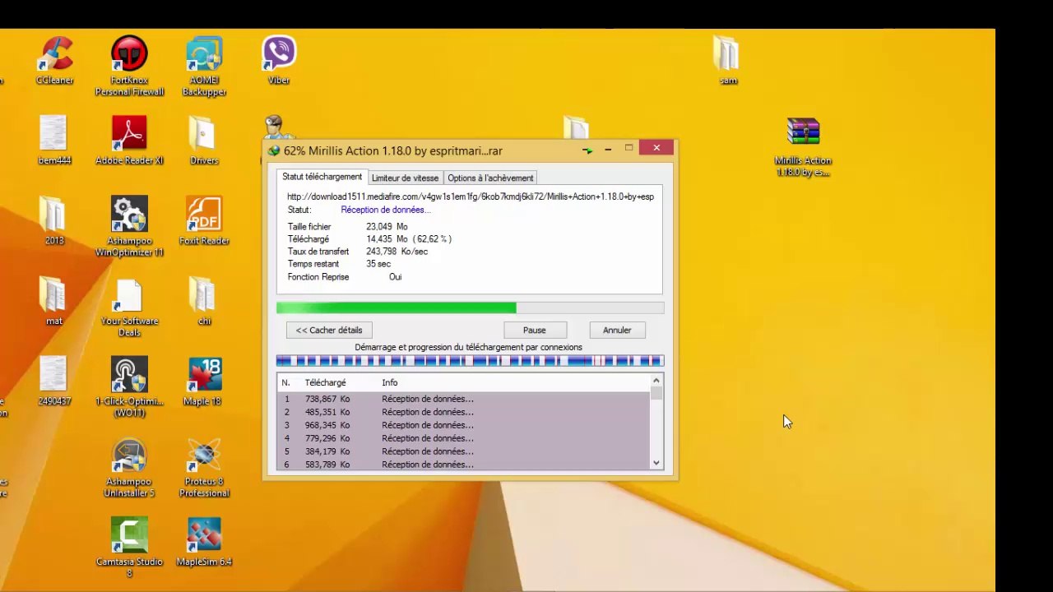Open the Options à l'achèvement tab
1053x592 pixels.
[490, 178]
